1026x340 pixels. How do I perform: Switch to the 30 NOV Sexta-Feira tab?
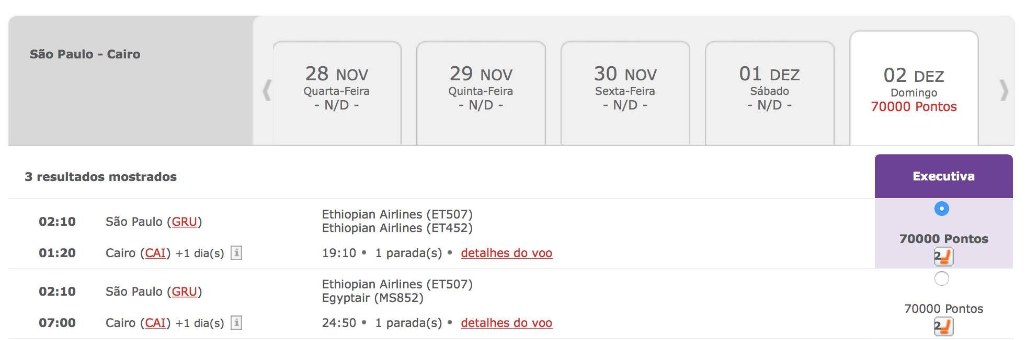pos(625,93)
